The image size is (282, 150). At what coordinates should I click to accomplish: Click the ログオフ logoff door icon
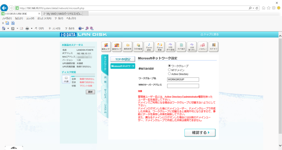tap(214, 47)
